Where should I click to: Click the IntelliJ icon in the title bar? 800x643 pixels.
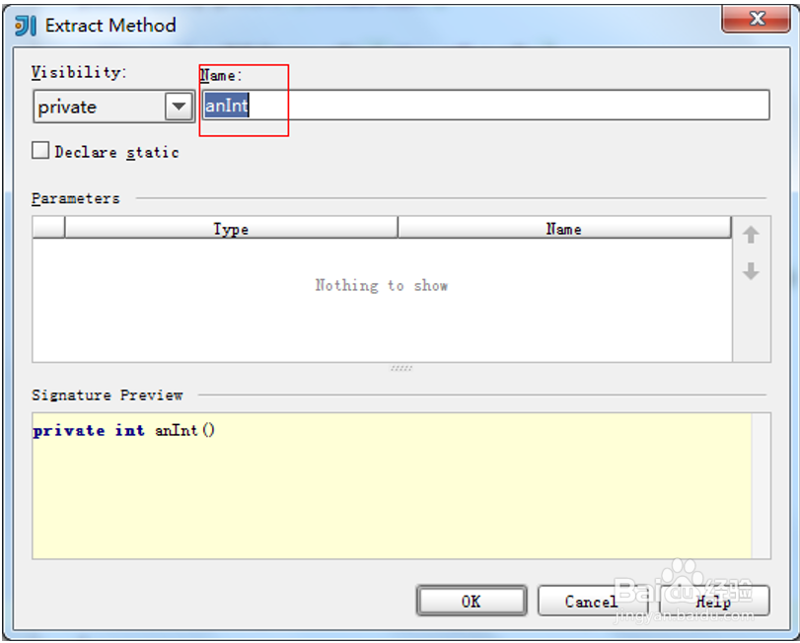click(26, 26)
